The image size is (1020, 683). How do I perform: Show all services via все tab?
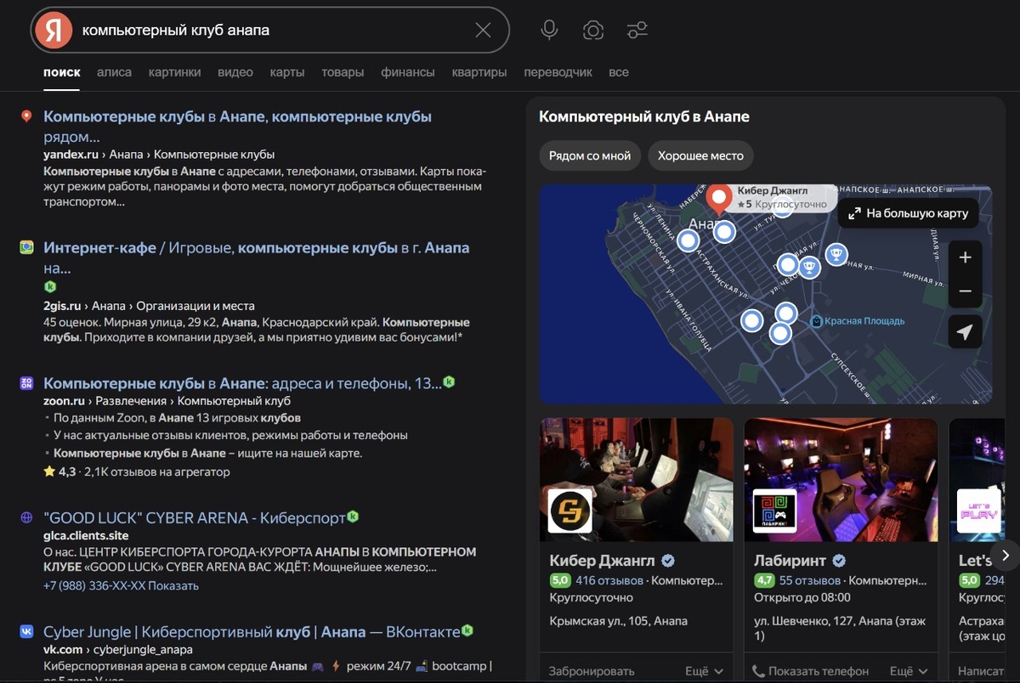(x=619, y=72)
